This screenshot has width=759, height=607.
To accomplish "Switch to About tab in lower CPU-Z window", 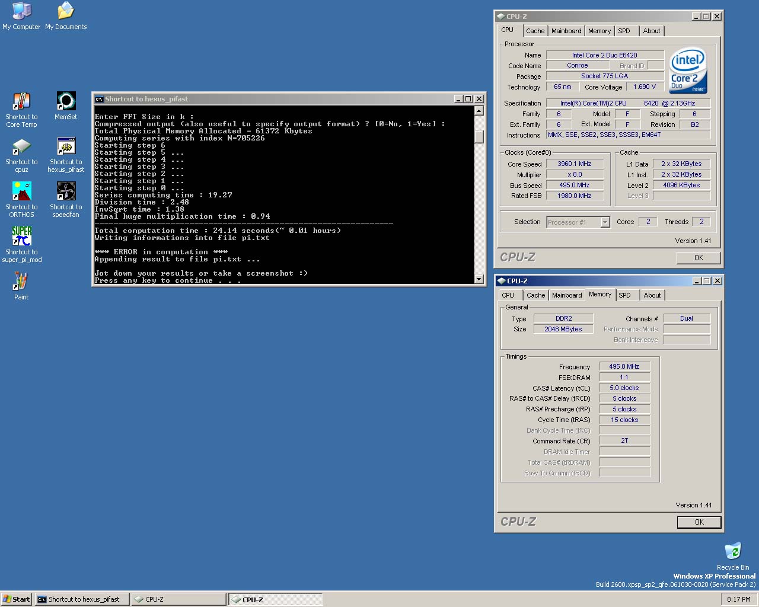I will tap(652, 295).
